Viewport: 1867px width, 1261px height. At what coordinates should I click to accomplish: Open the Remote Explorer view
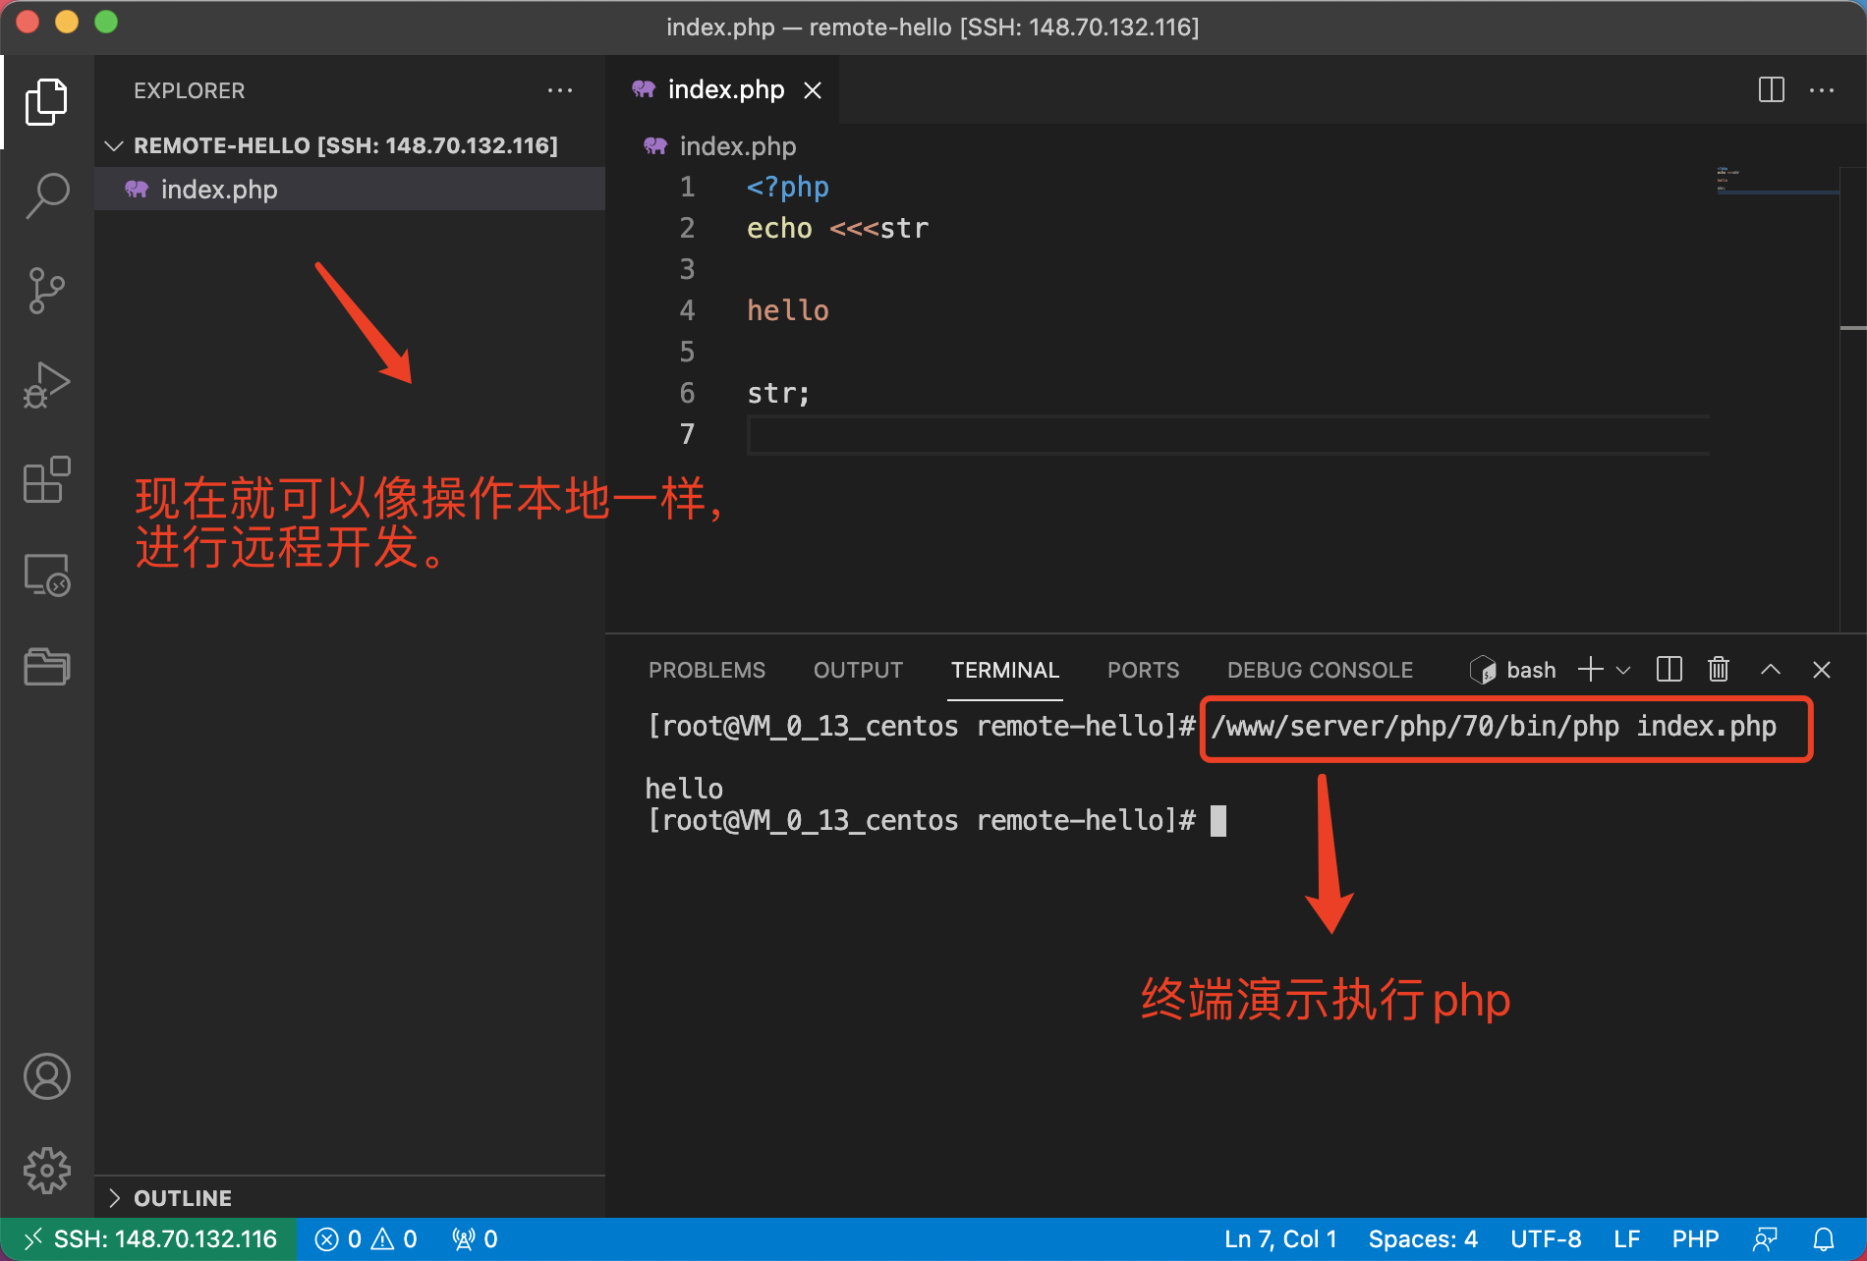46,575
